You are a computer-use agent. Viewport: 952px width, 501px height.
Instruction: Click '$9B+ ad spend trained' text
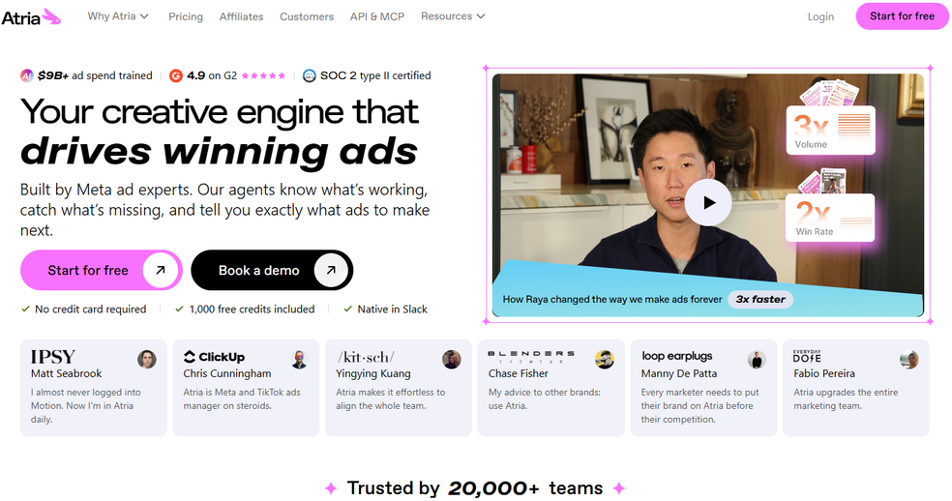tap(95, 75)
